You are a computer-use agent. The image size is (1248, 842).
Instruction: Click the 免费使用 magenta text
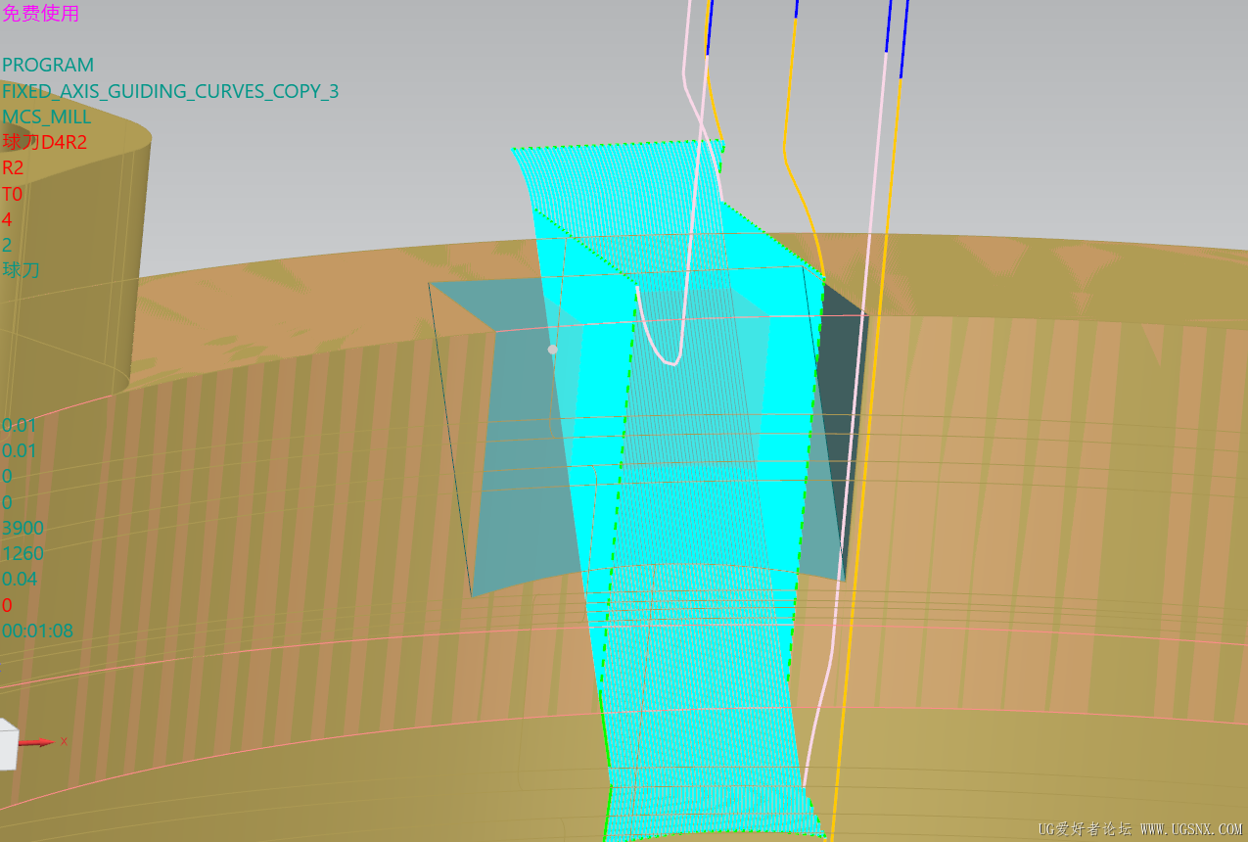click(x=40, y=14)
